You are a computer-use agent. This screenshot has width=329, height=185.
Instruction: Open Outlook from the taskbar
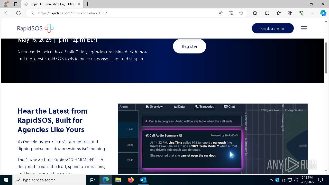143,180
